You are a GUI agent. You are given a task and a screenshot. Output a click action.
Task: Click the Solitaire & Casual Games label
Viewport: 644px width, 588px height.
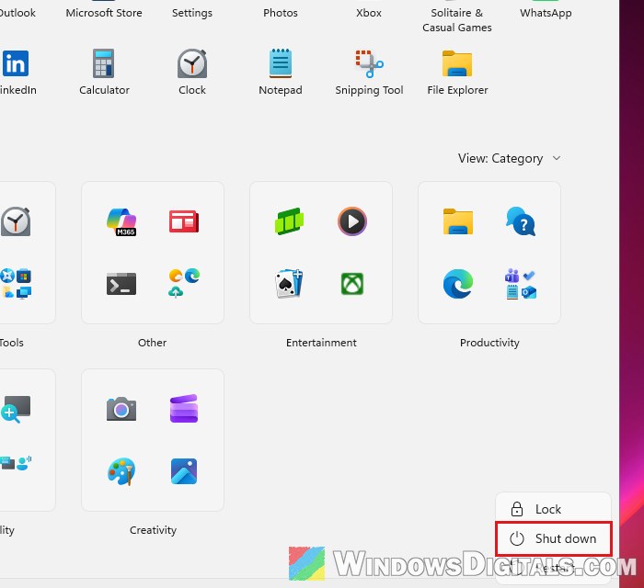(457, 20)
